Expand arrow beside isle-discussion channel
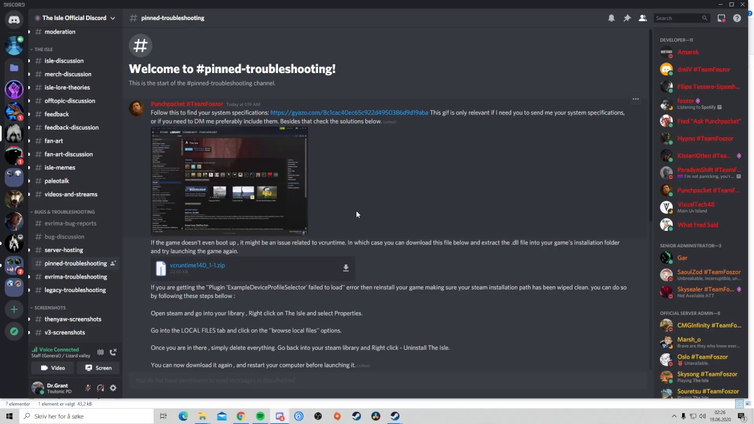 click(x=29, y=61)
